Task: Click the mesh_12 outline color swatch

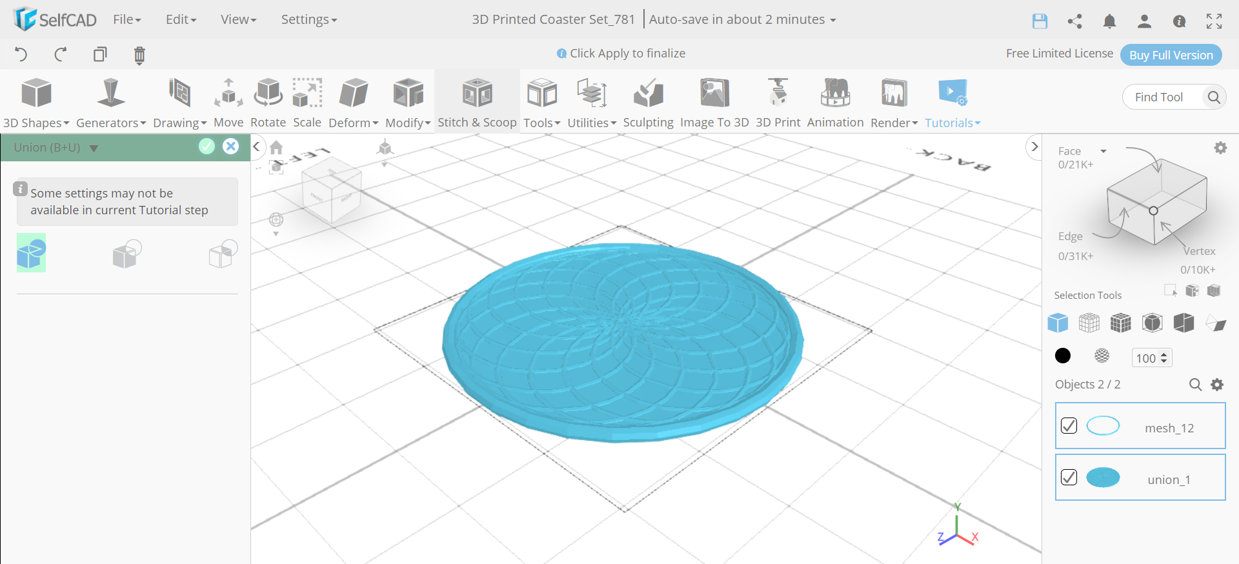Action: click(x=1103, y=426)
